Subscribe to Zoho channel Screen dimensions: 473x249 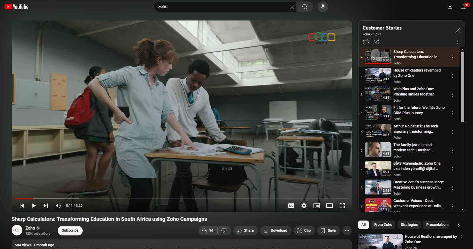tap(70, 230)
